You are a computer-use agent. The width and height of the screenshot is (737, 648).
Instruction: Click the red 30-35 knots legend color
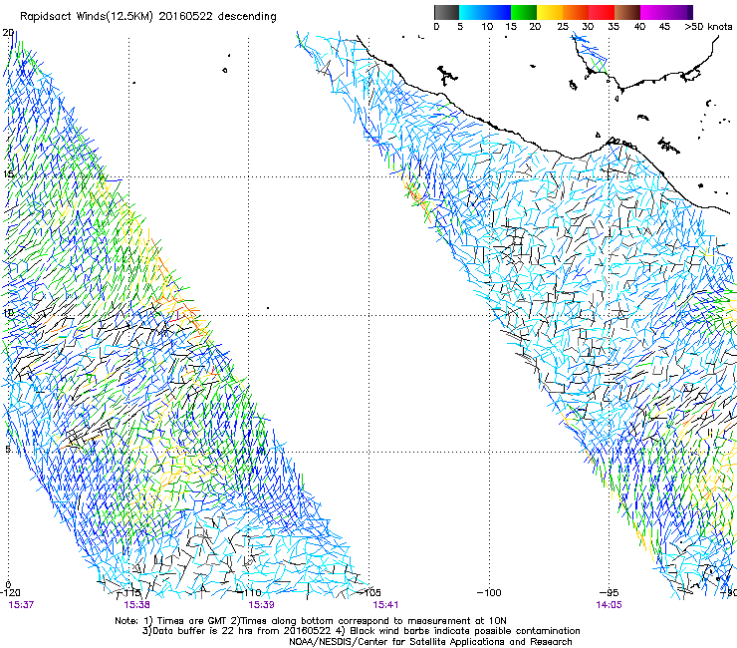(602, 12)
